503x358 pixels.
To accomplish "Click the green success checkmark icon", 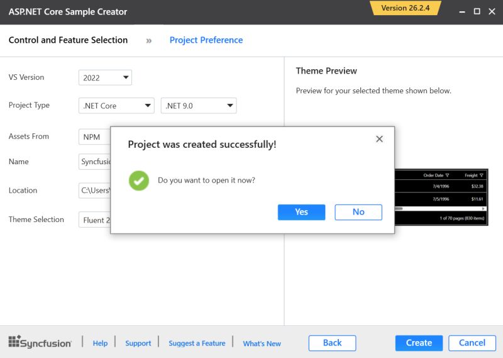I will click(x=139, y=181).
